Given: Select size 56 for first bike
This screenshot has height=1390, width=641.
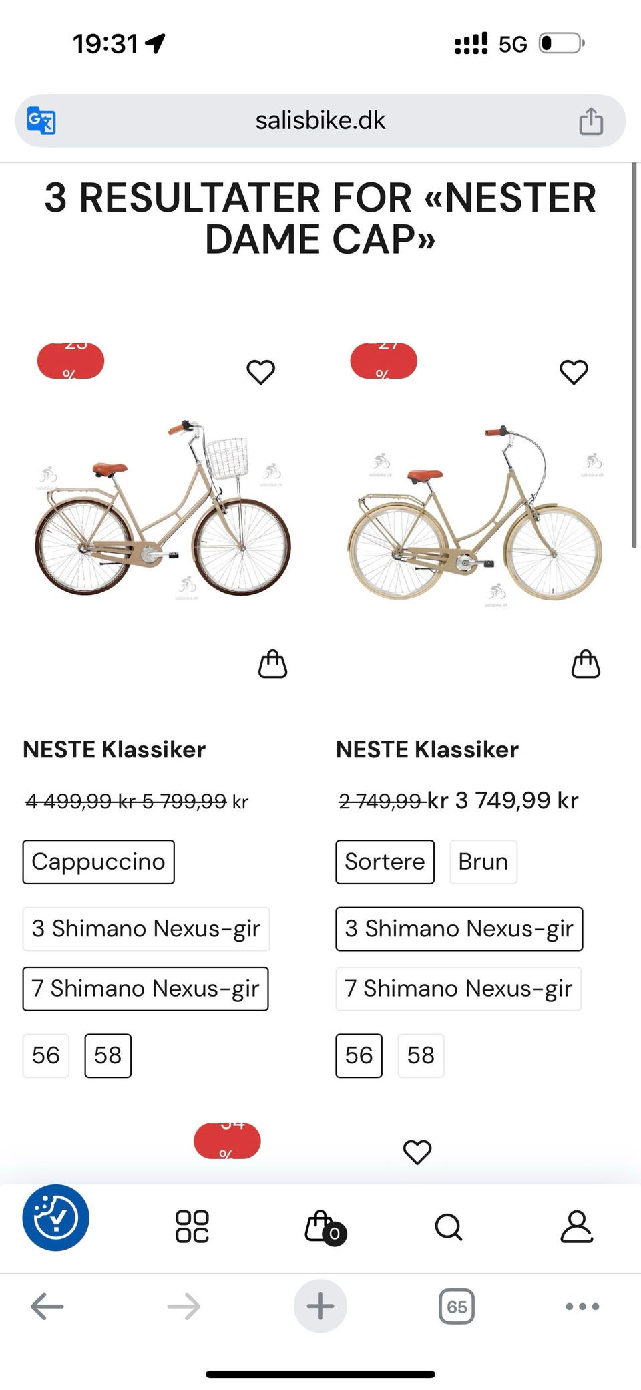Looking at the screenshot, I should [x=45, y=1055].
